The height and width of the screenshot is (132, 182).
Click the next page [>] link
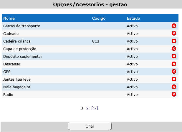(x=95, y=108)
